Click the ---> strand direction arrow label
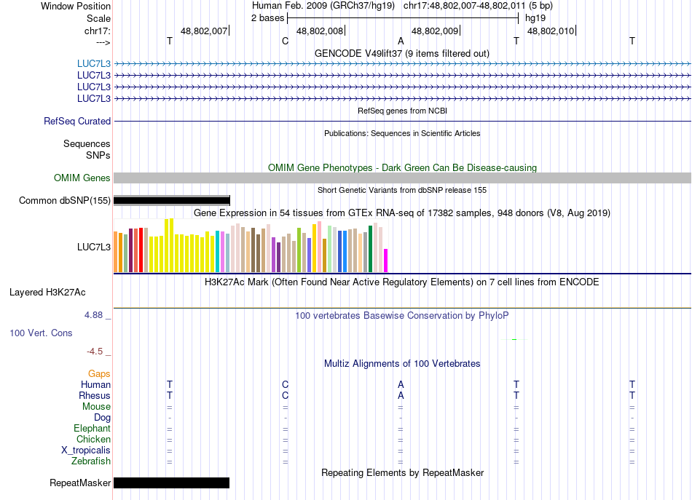Image resolution: width=692 pixels, height=500 pixels. pyautogui.click(x=103, y=42)
